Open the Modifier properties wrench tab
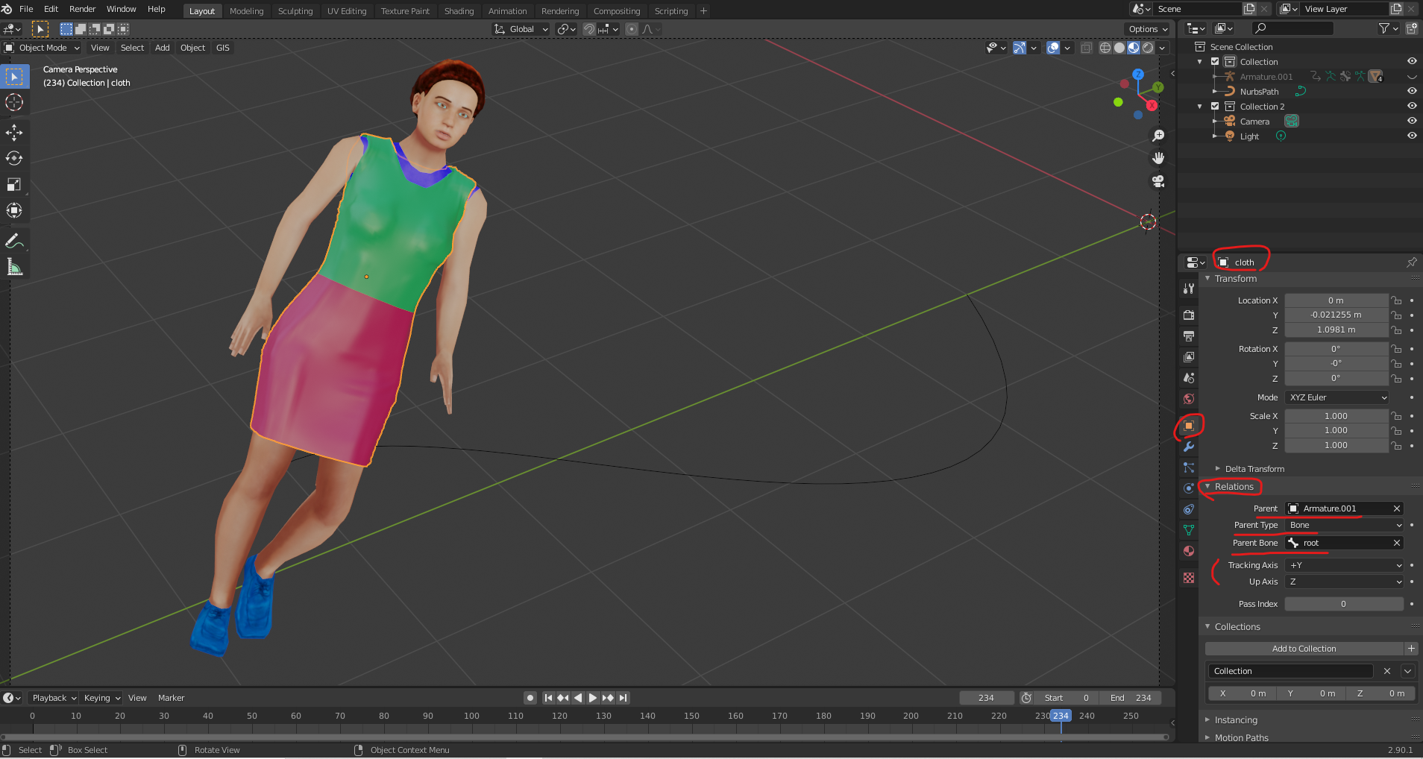This screenshot has width=1423, height=759. pyautogui.click(x=1189, y=447)
